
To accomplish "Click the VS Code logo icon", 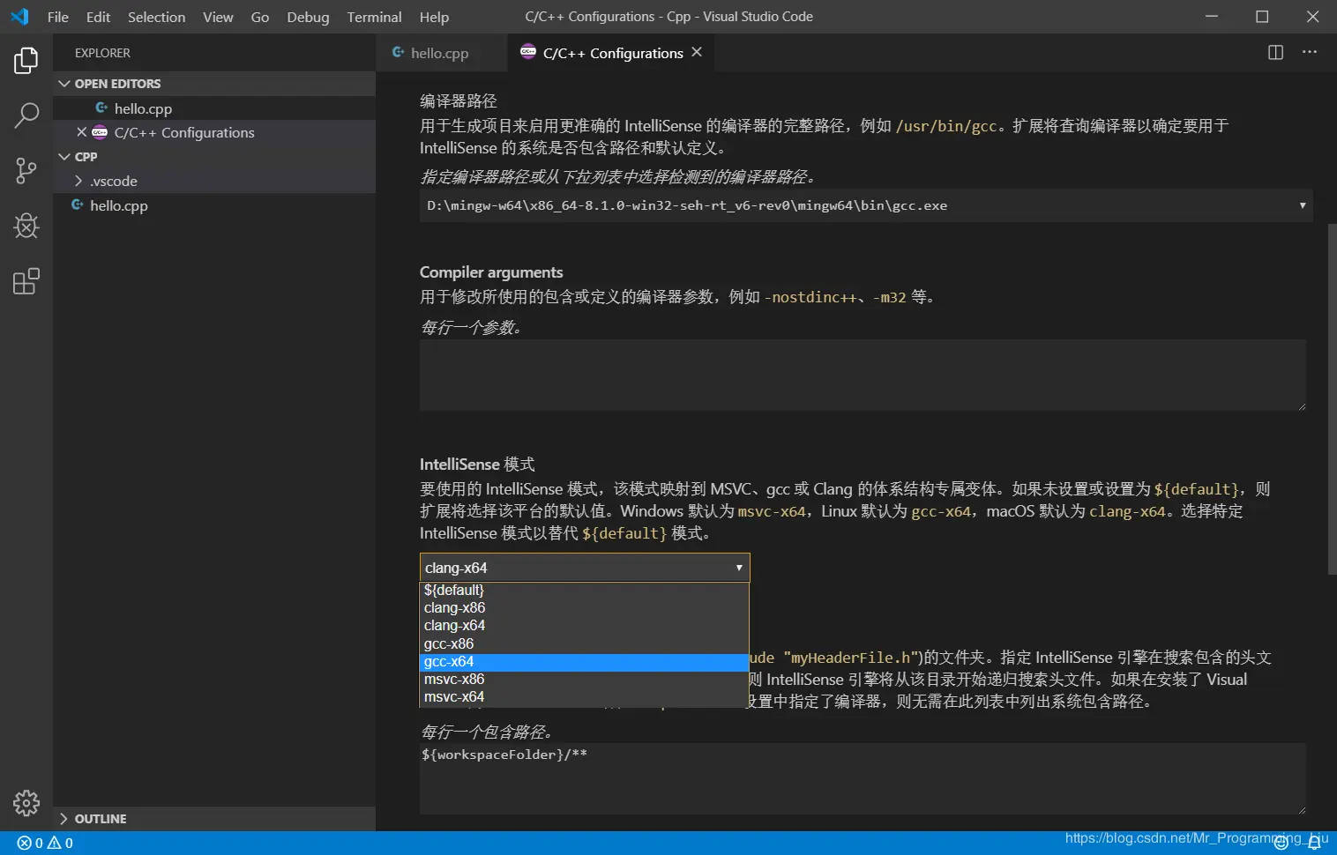I will click(x=19, y=17).
